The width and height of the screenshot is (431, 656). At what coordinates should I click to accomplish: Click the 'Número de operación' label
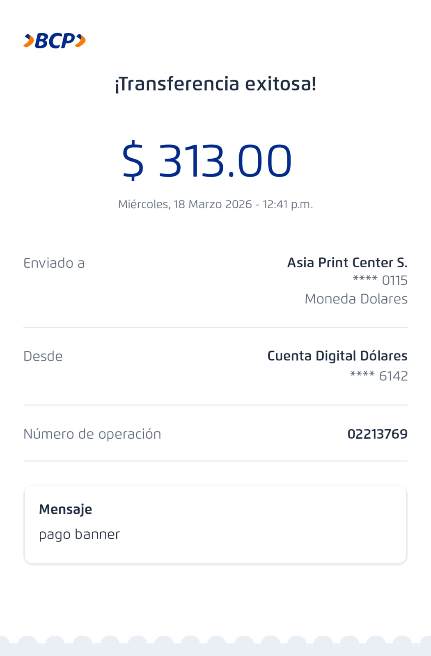[92, 434]
